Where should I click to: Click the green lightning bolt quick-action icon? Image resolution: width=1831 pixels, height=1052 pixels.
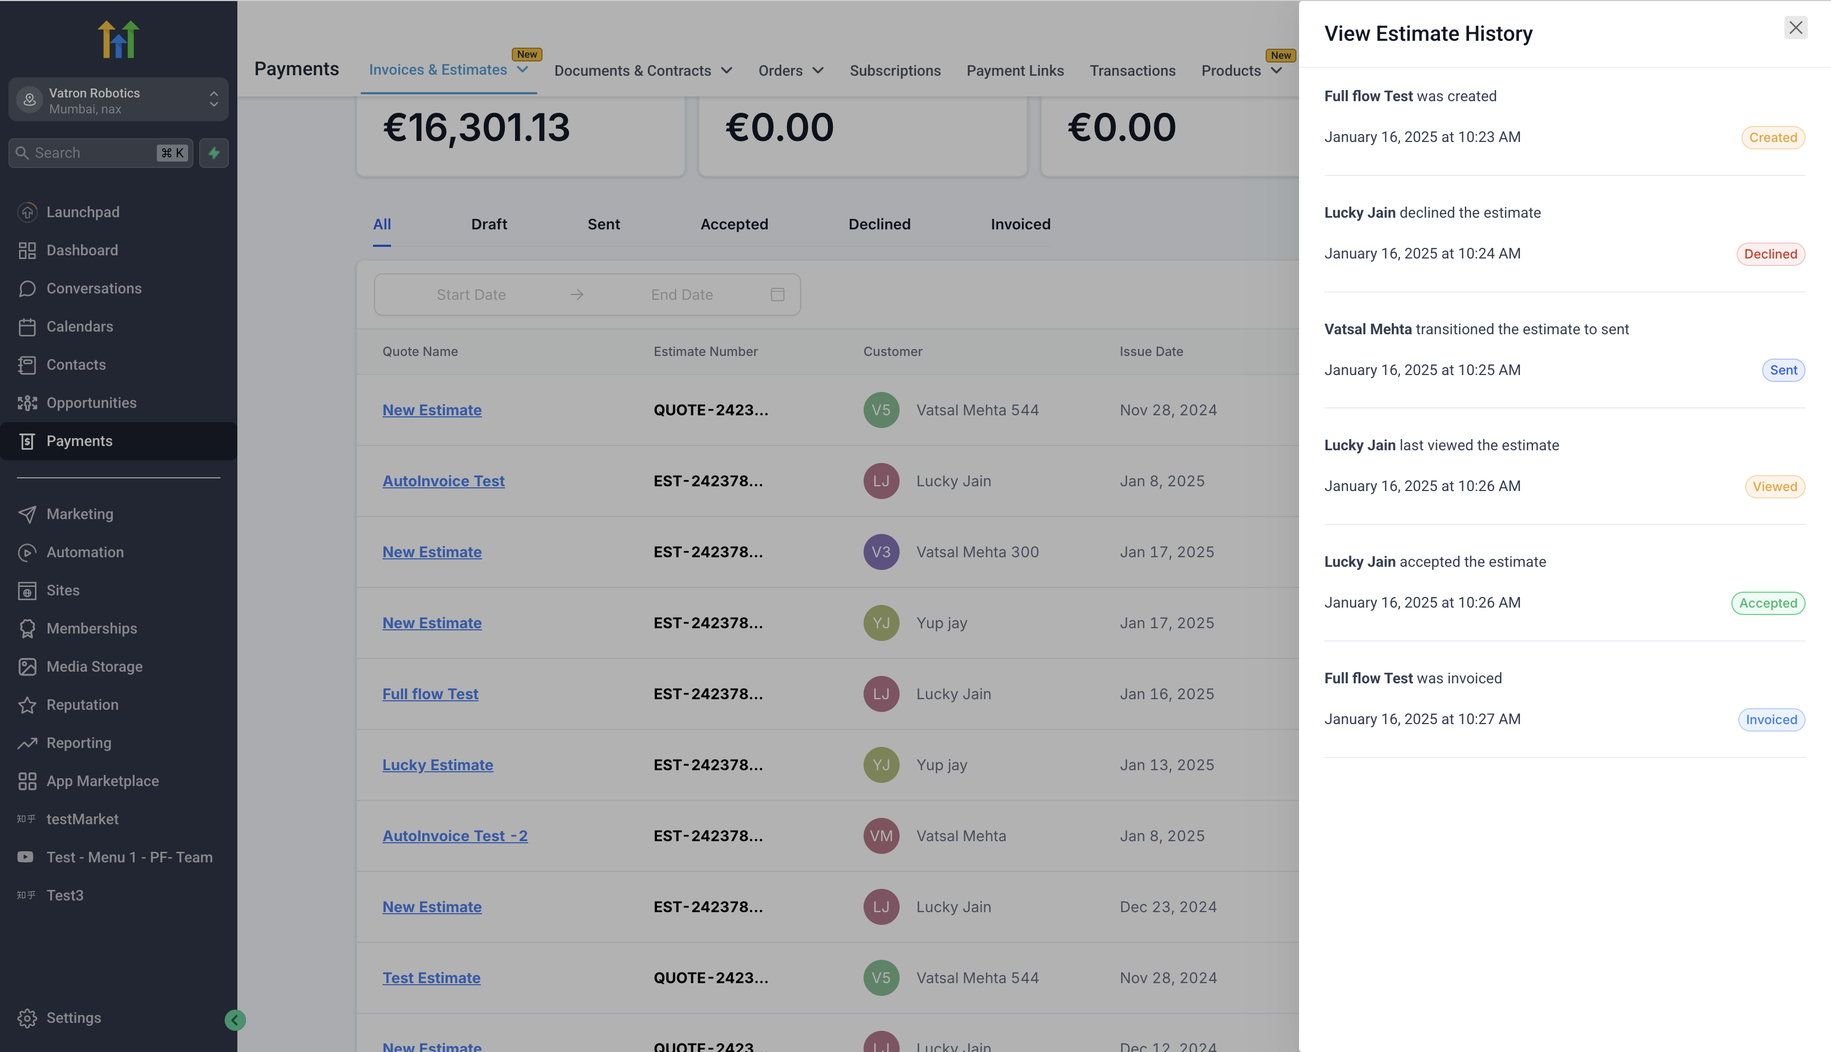pyautogui.click(x=214, y=153)
